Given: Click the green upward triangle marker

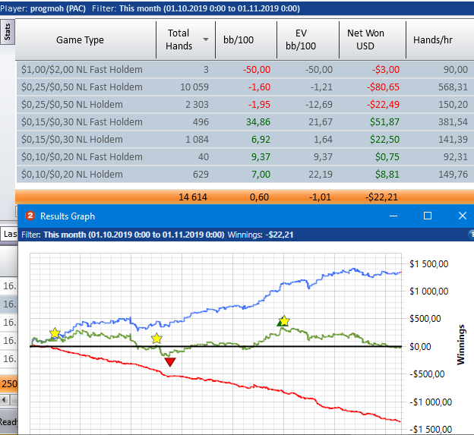Looking at the screenshot, I should pos(280,323).
